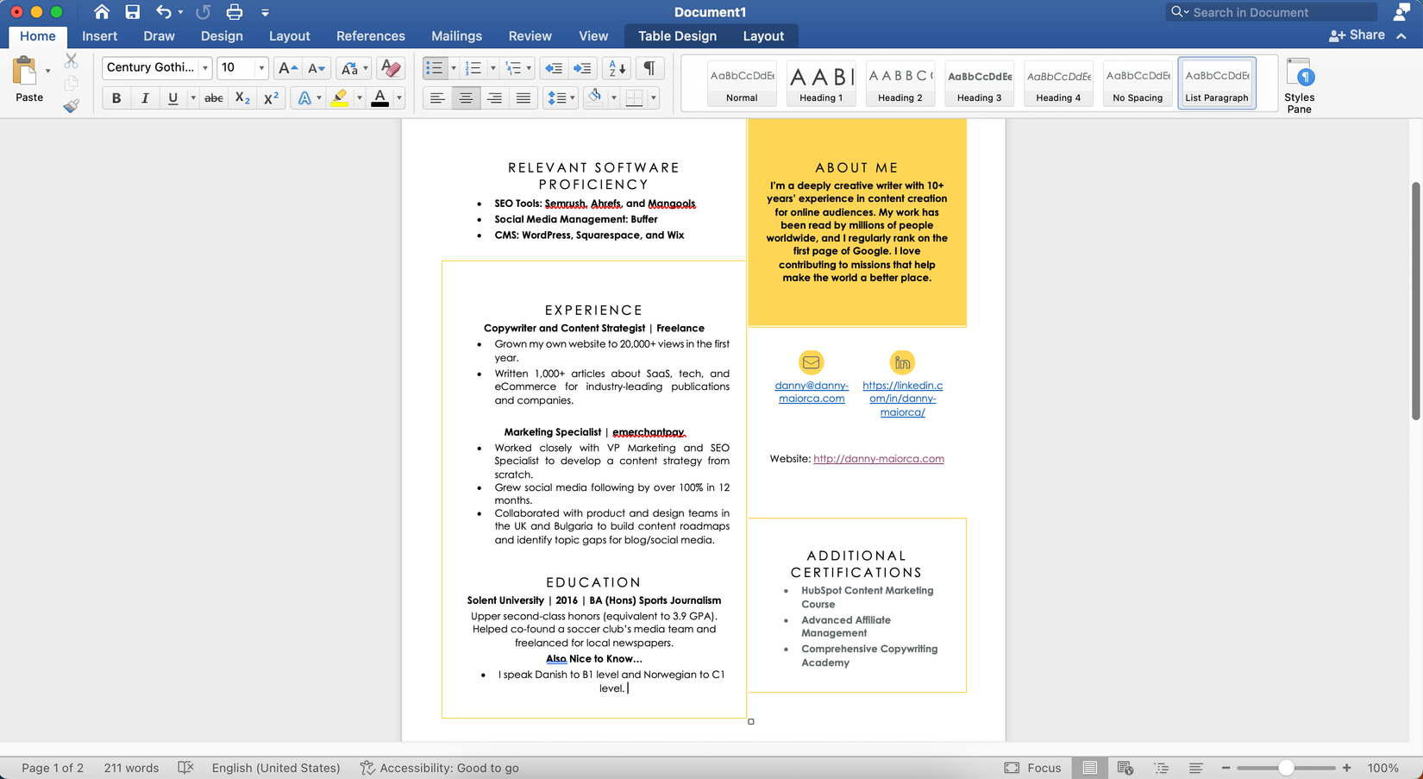Toggle strikethrough formatting
The height and width of the screenshot is (779, 1423).
(214, 98)
